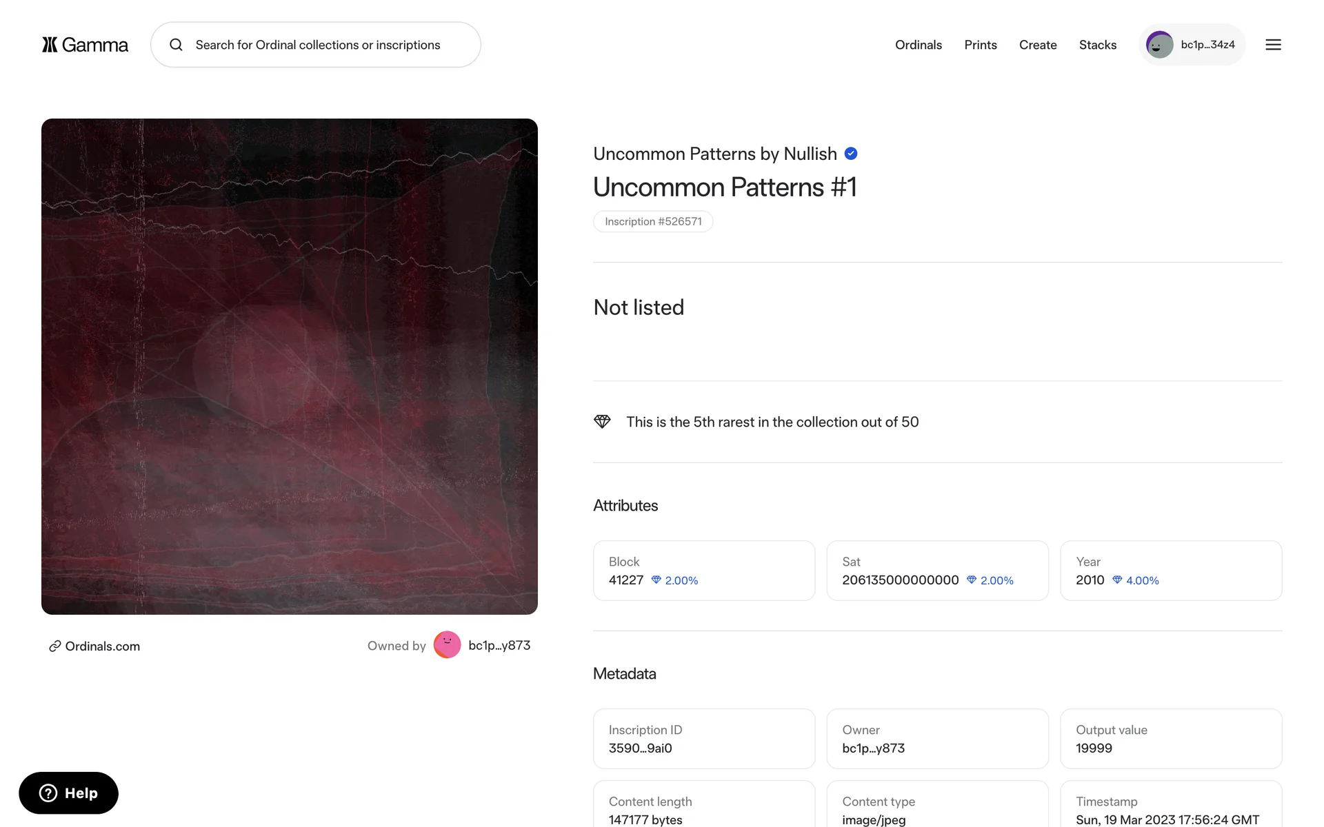Click the owner's pink avatar
This screenshot has height=827, width=1324.
(447, 645)
